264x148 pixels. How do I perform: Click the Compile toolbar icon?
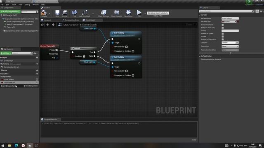coord(44,13)
